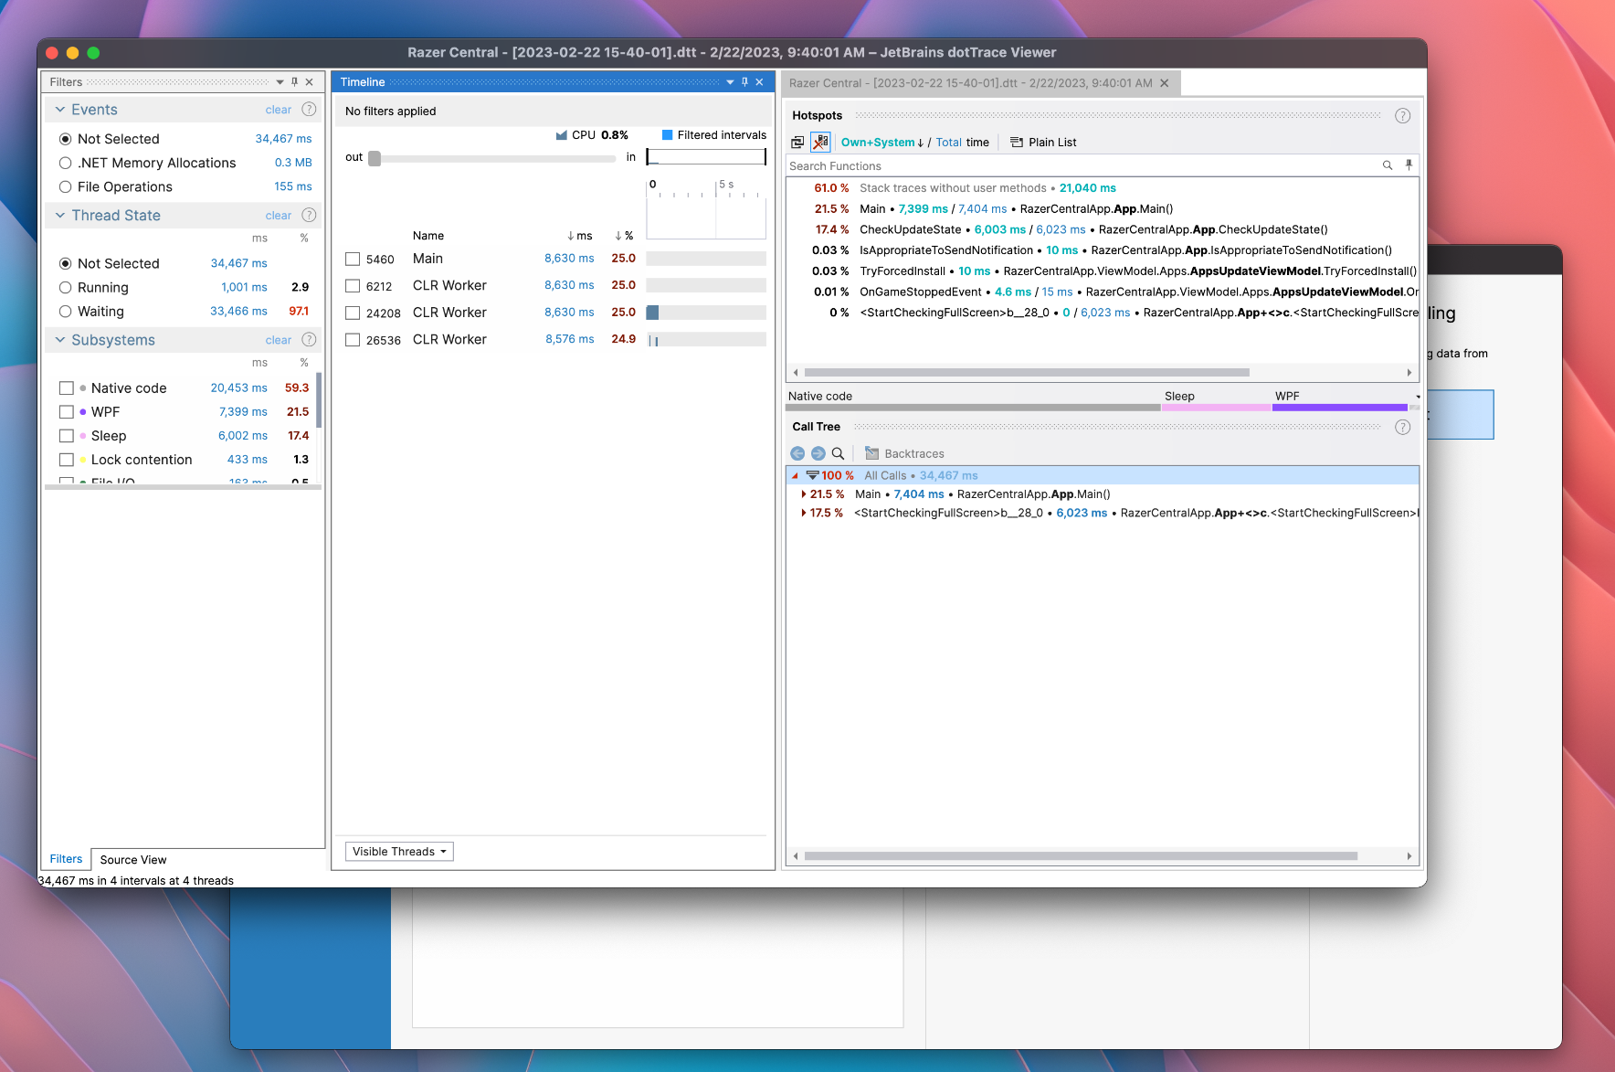Close the Filters panel
The image size is (1615, 1072).
(x=310, y=82)
